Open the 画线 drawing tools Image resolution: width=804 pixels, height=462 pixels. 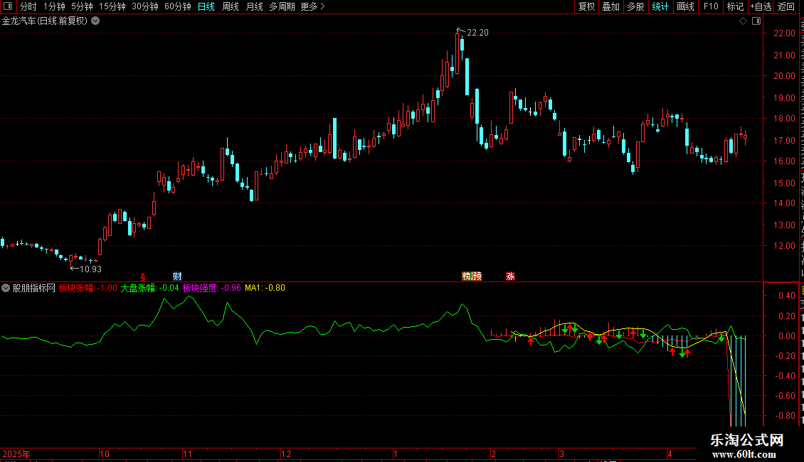click(x=686, y=6)
